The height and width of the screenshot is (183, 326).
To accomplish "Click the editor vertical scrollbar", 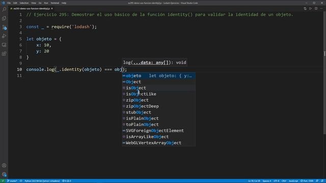I will pyautogui.click(x=324, y=73).
